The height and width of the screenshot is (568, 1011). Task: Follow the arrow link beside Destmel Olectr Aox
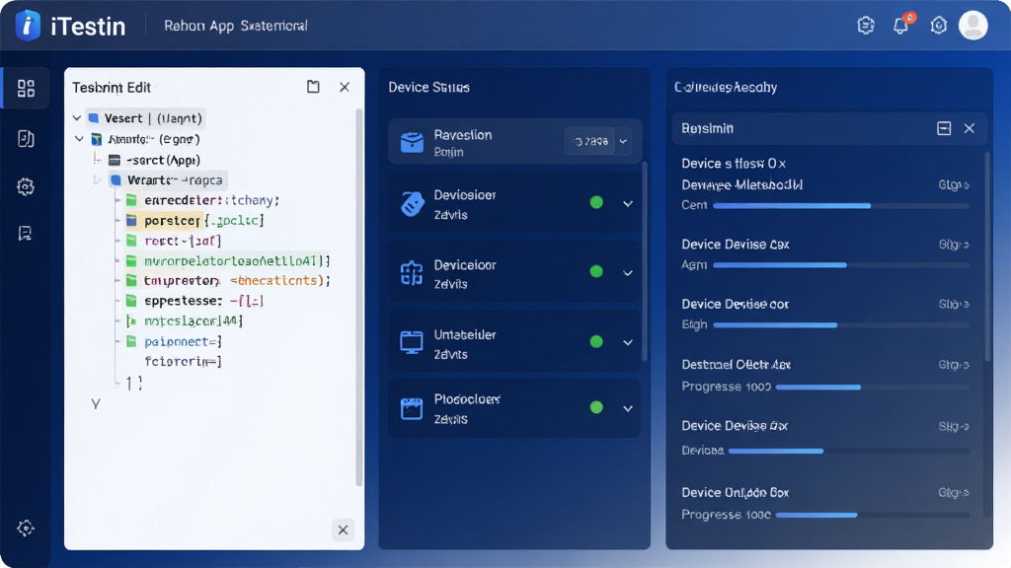(954, 365)
